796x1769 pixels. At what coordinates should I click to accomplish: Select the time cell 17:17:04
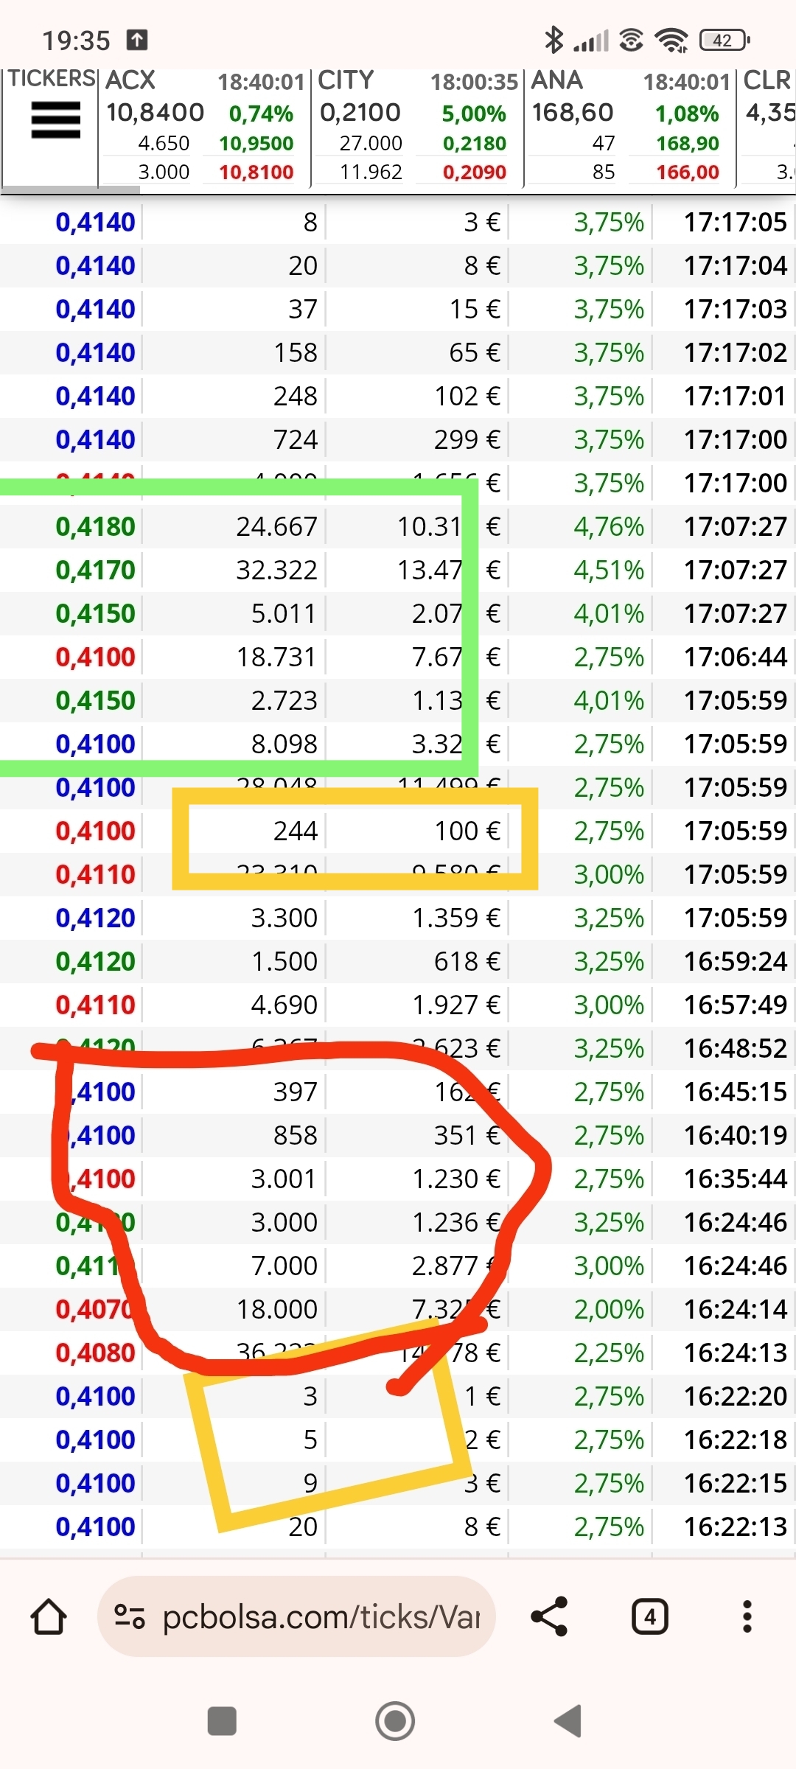(736, 265)
